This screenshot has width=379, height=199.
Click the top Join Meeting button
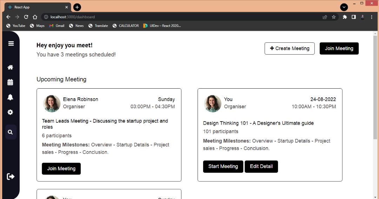(x=339, y=48)
